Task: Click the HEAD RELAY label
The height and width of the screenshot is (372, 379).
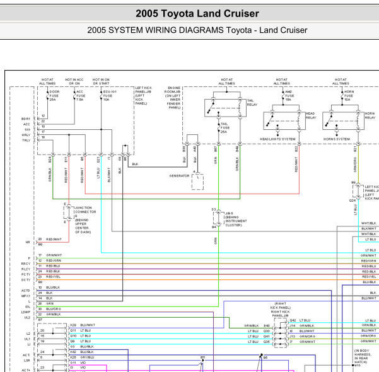Action: (x=311, y=115)
